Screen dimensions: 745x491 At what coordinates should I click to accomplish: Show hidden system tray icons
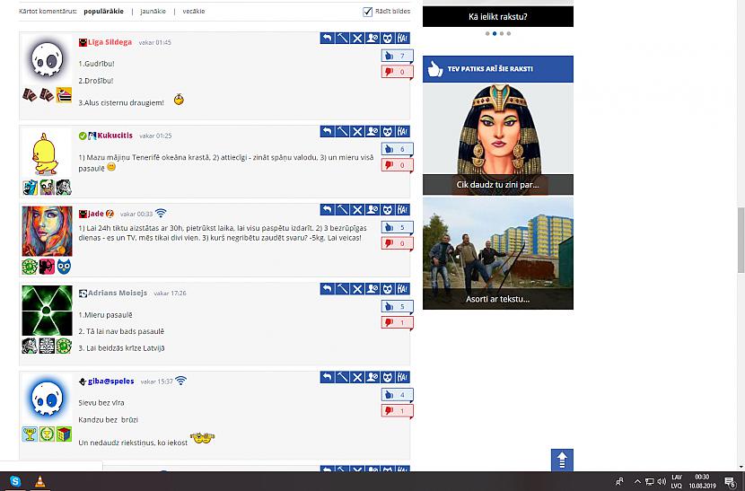pyautogui.click(x=637, y=481)
